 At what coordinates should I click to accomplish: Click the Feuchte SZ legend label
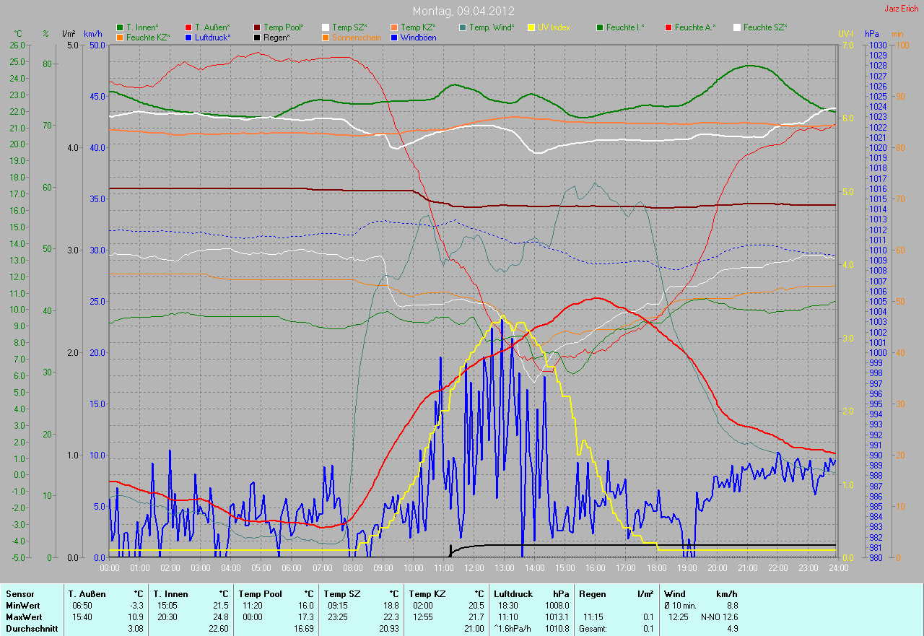(x=765, y=27)
